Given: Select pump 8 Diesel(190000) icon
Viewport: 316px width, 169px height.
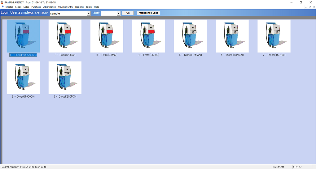Looking at the screenshot, I should coord(23,78).
